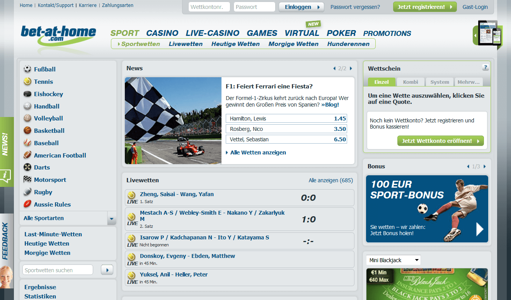Image resolution: width=511 pixels, height=300 pixels.
Task: Click the Rugby ball icon
Action: [x=27, y=192]
